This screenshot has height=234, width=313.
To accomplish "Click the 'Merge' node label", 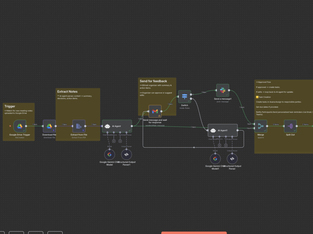I will [261, 135].
